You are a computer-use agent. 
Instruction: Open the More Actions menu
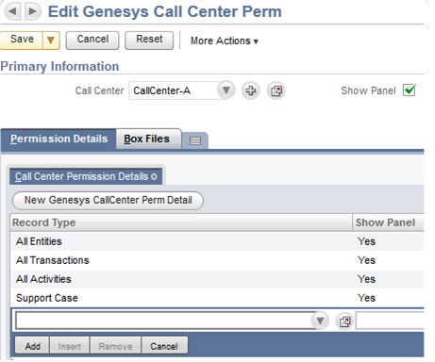click(x=225, y=41)
